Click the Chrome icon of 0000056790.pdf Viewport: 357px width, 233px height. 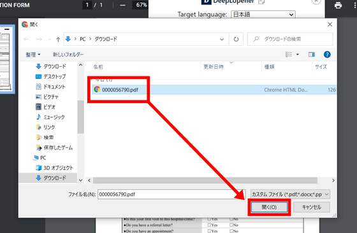[97, 89]
